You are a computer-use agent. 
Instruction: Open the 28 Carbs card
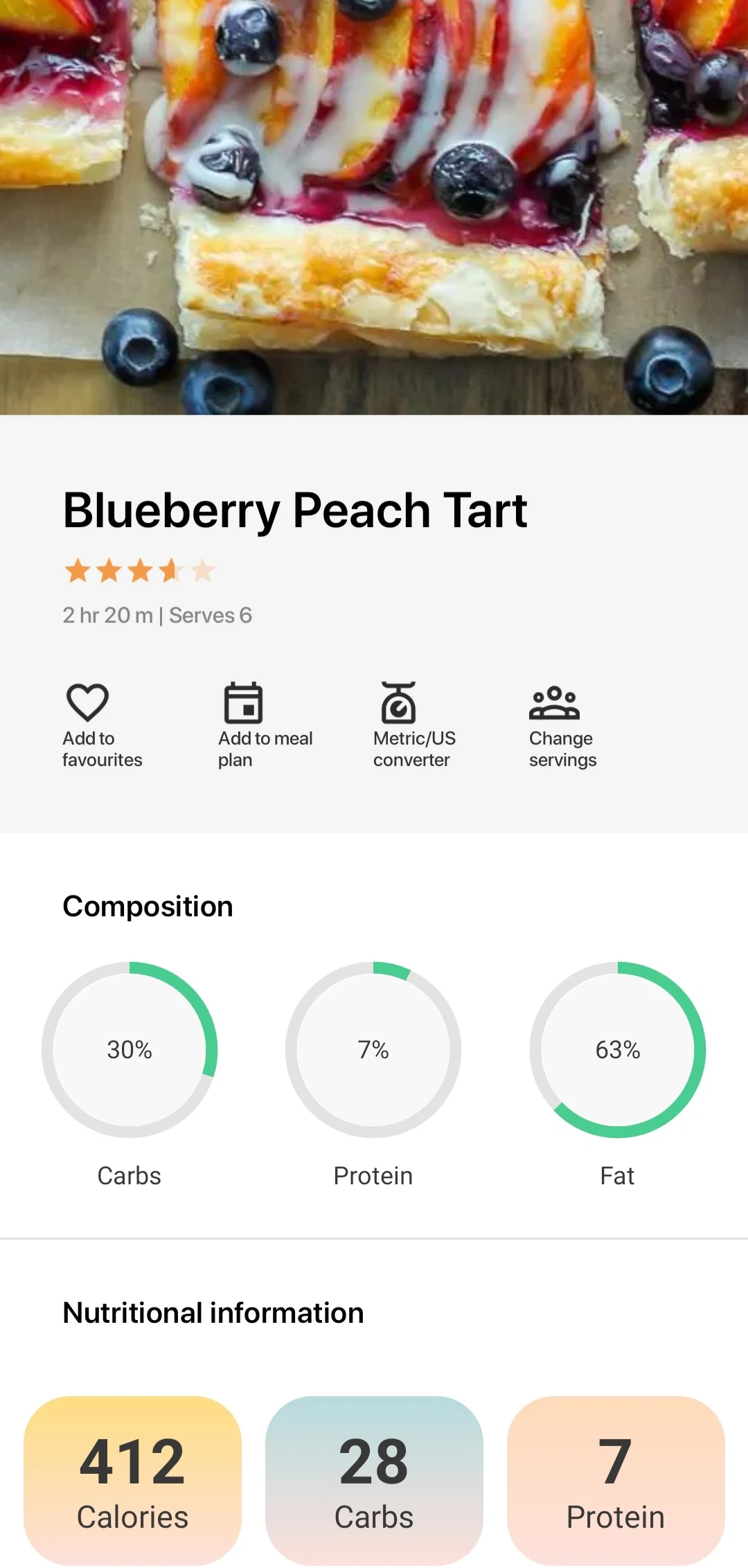pos(374,1481)
